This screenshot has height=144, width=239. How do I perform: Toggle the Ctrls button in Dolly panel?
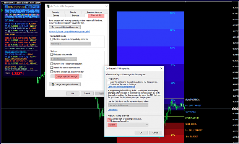(x=37, y=10)
